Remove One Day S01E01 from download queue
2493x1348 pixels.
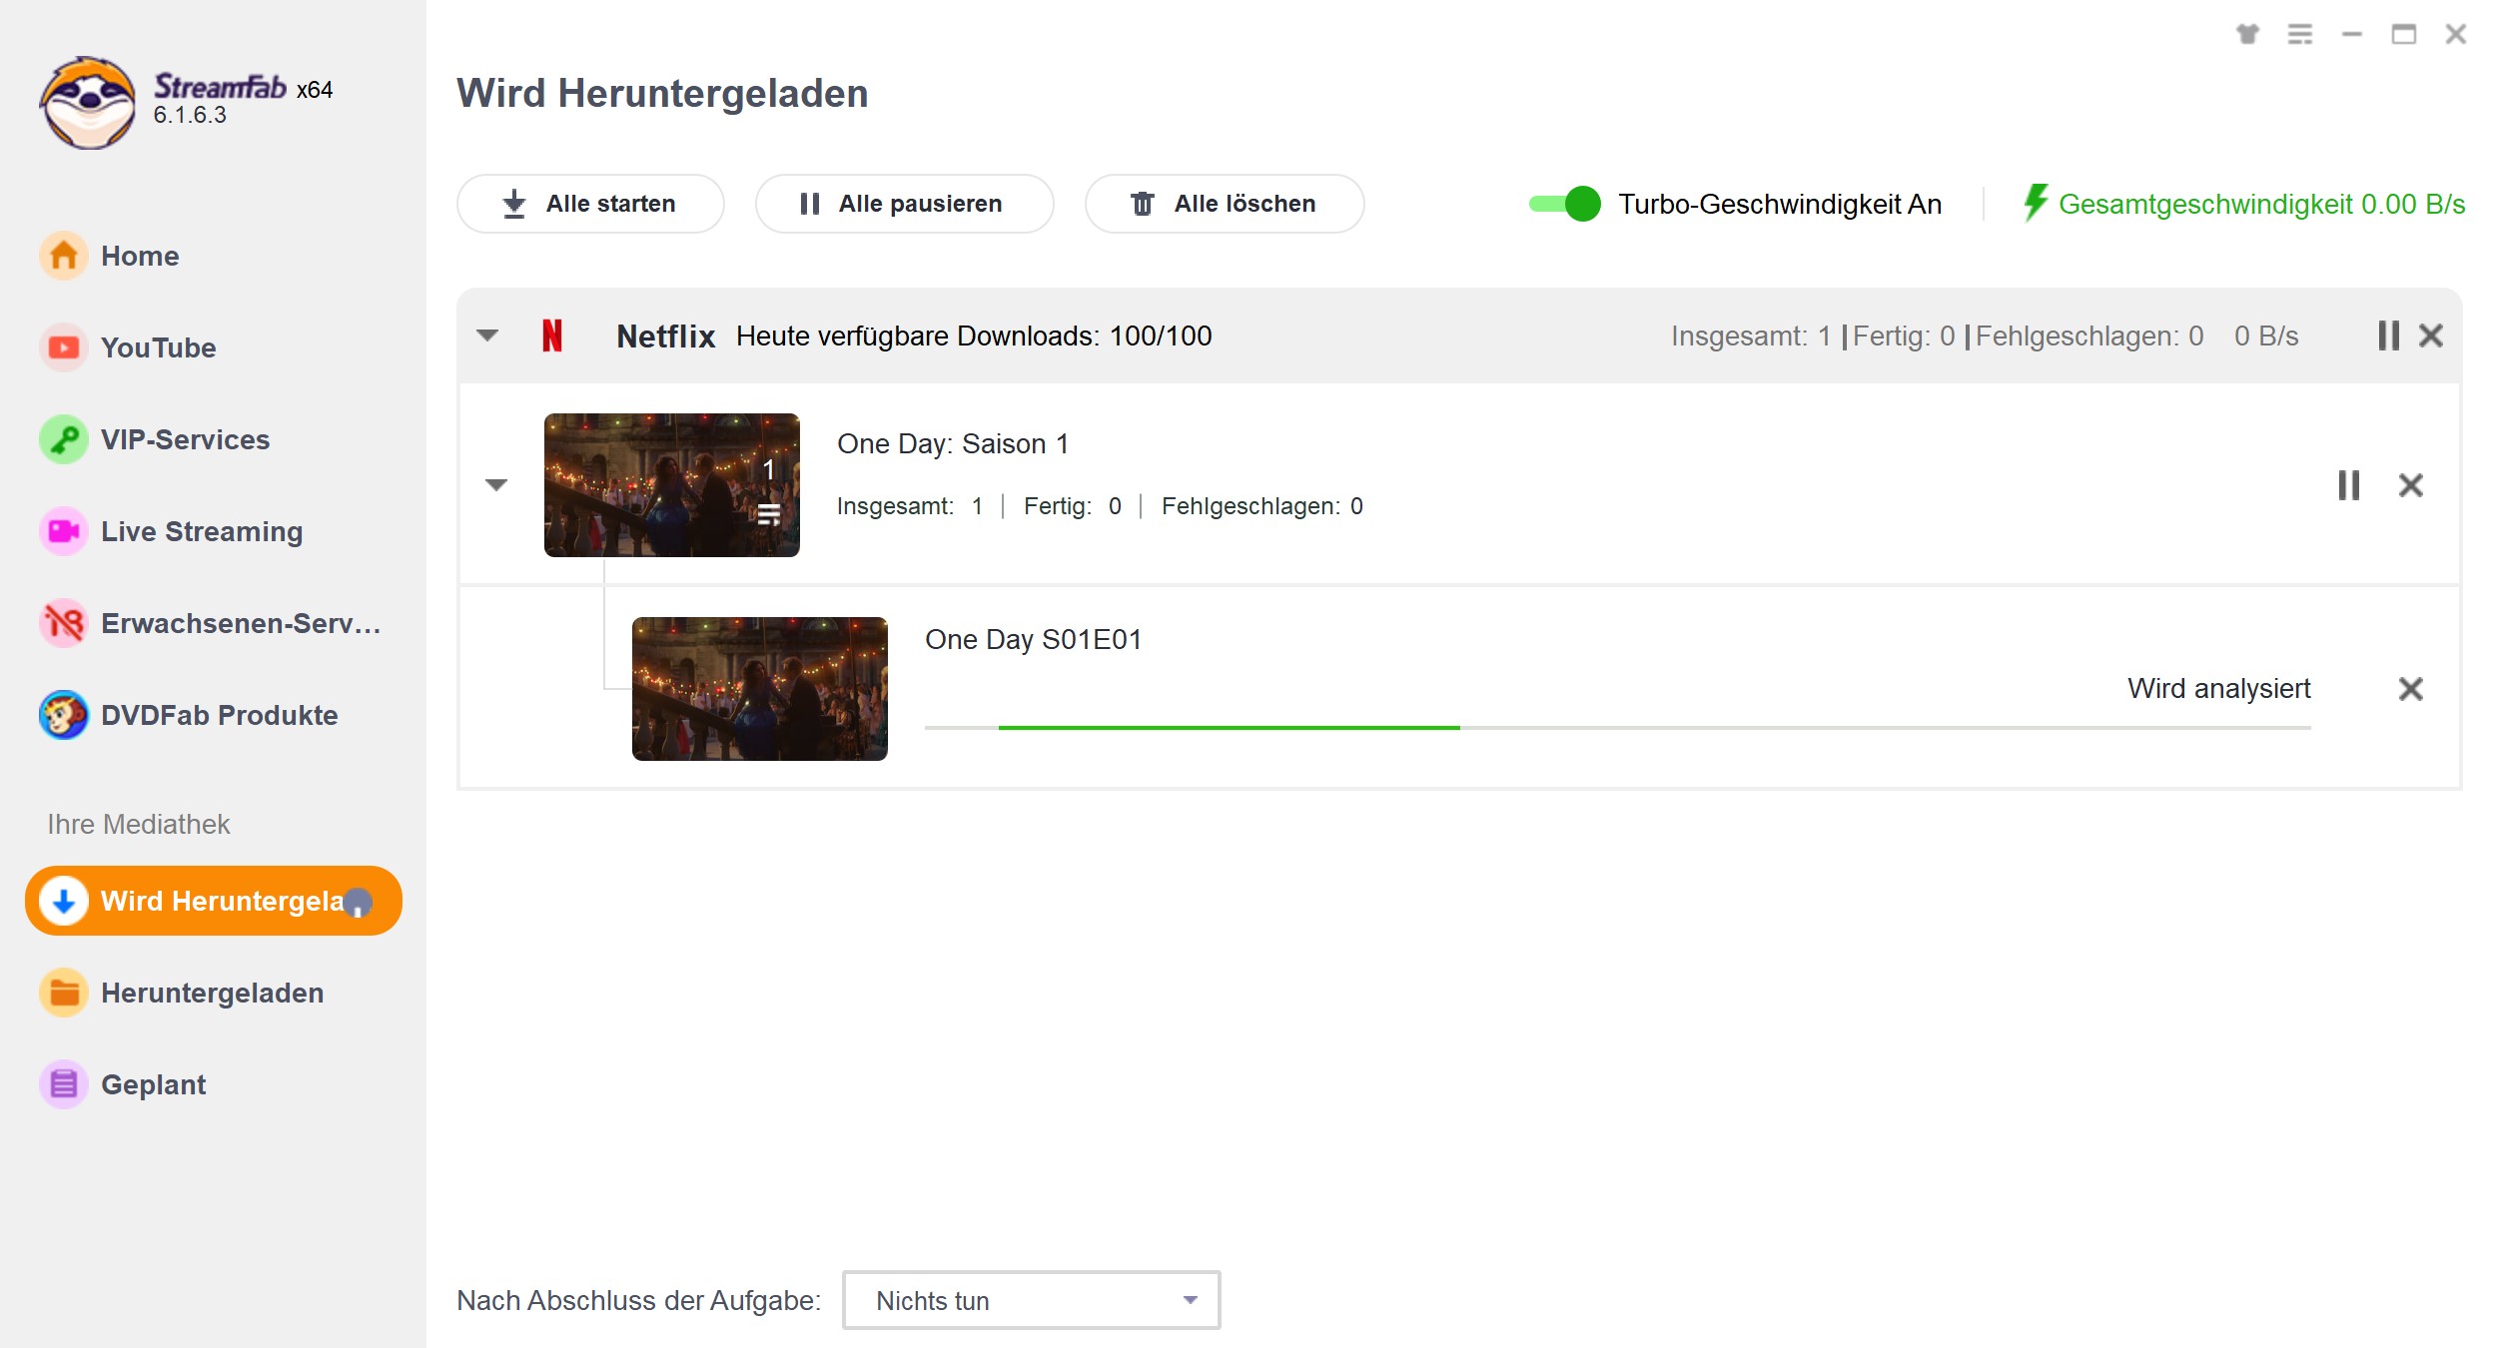pos(2410,689)
